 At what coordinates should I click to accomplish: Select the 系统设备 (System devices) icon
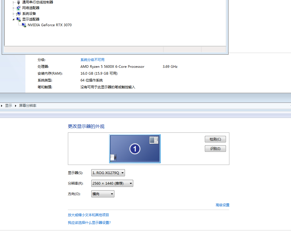(18, 13)
